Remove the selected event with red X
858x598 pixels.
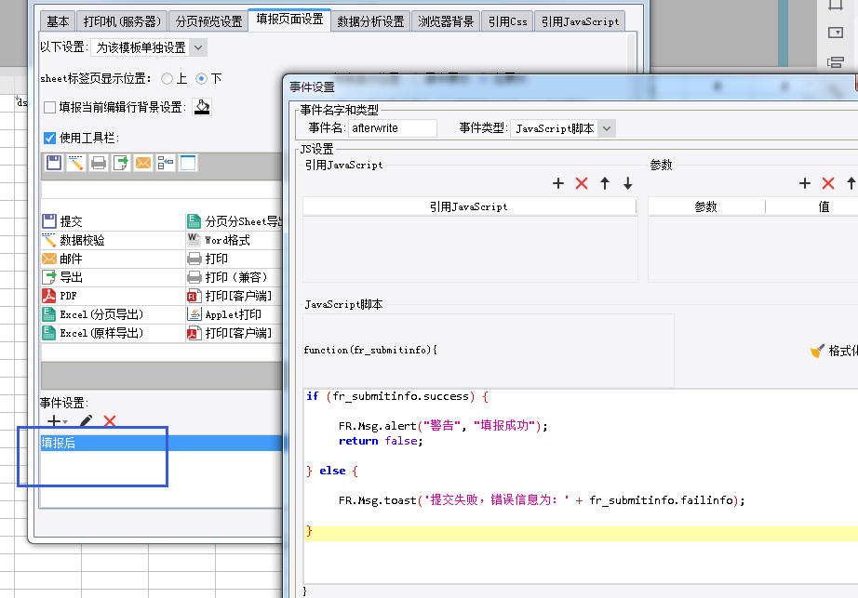coord(110,421)
